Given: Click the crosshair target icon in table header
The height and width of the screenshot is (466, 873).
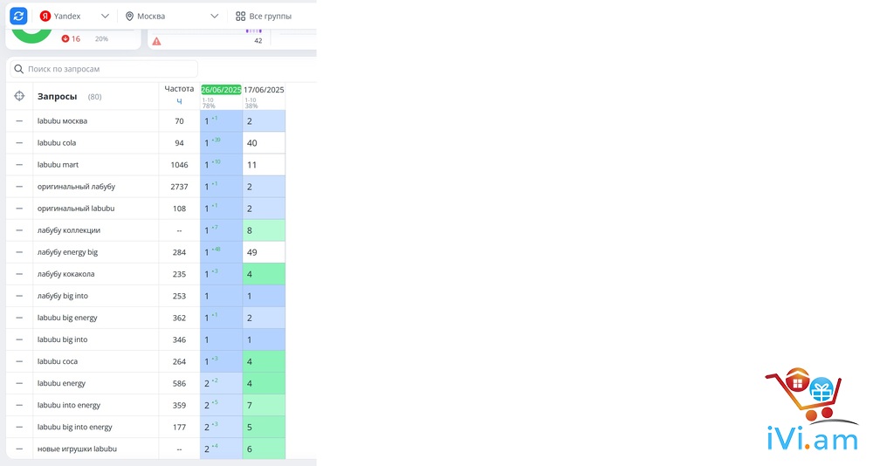Looking at the screenshot, I should pos(19,96).
